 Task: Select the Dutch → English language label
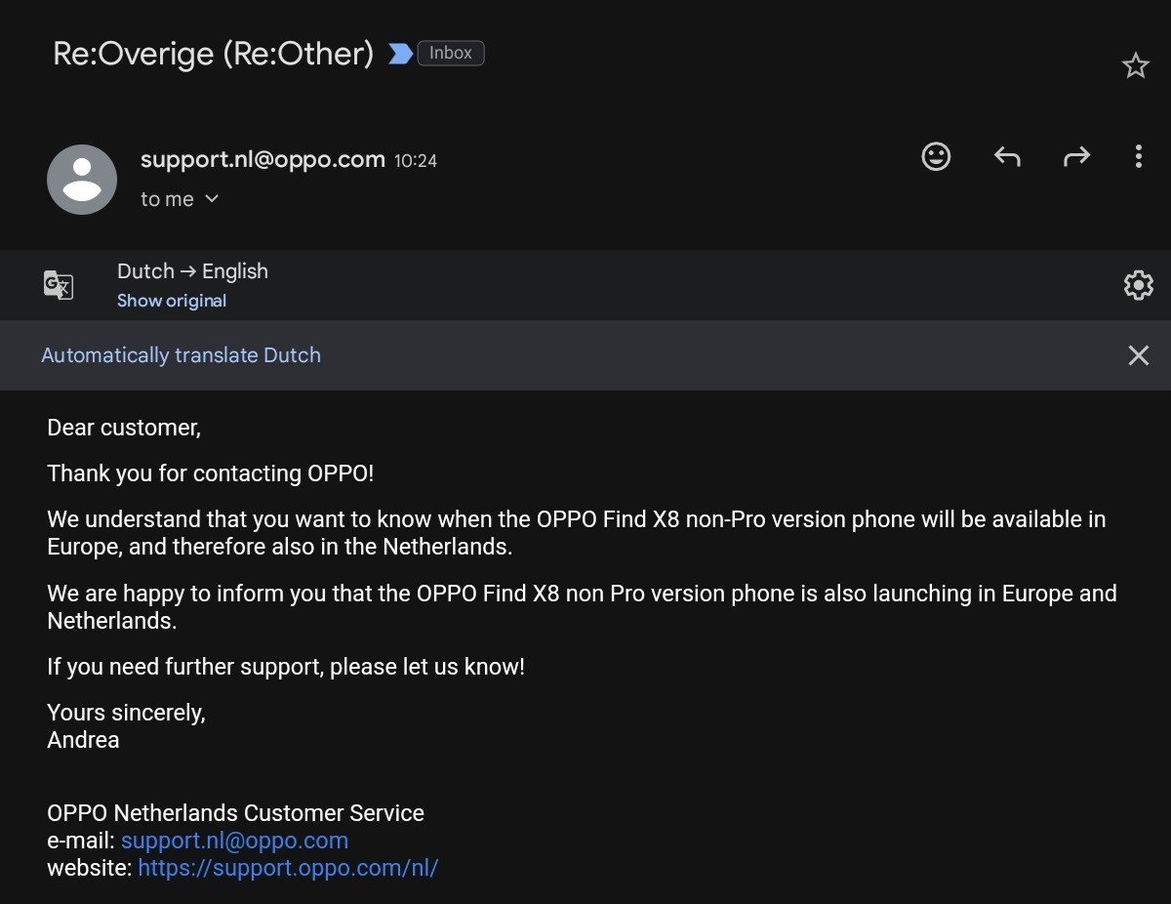192,271
